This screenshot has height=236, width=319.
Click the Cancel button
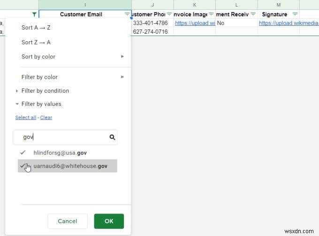[x=68, y=221]
